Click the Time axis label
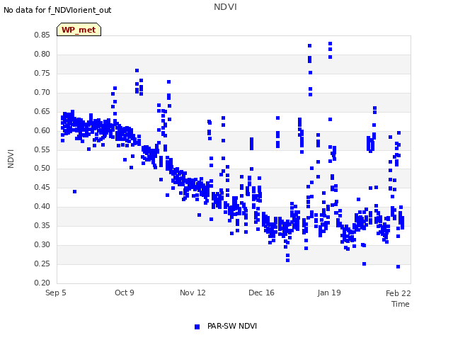Image resolution: width=453 pixels, height=340 pixels. pyautogui.click(x=401, y=304)
